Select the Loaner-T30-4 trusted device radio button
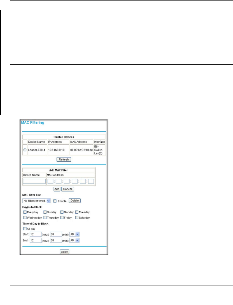The width and height of the screenshot is (233, 305). pyautogui.click(x=25, y=150)
